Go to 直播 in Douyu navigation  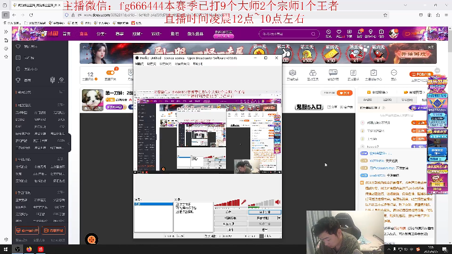(x=84, y=34)
